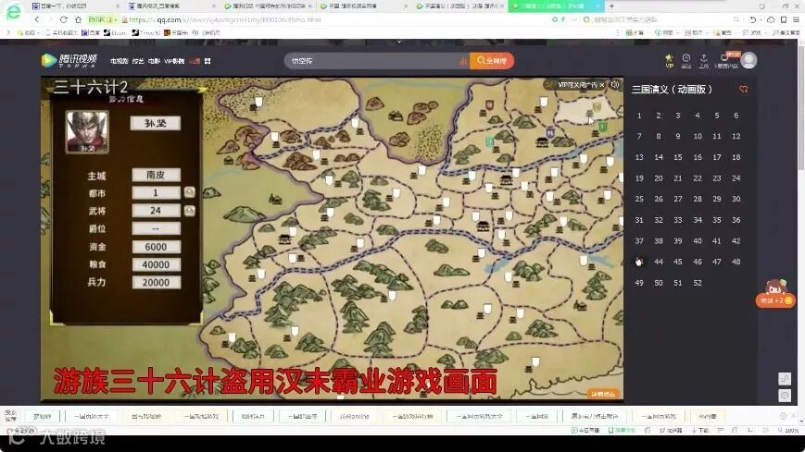Click the 6000 funds value
Image resolution: width=805 pixels, height=452 pixels.
point(156,247)
